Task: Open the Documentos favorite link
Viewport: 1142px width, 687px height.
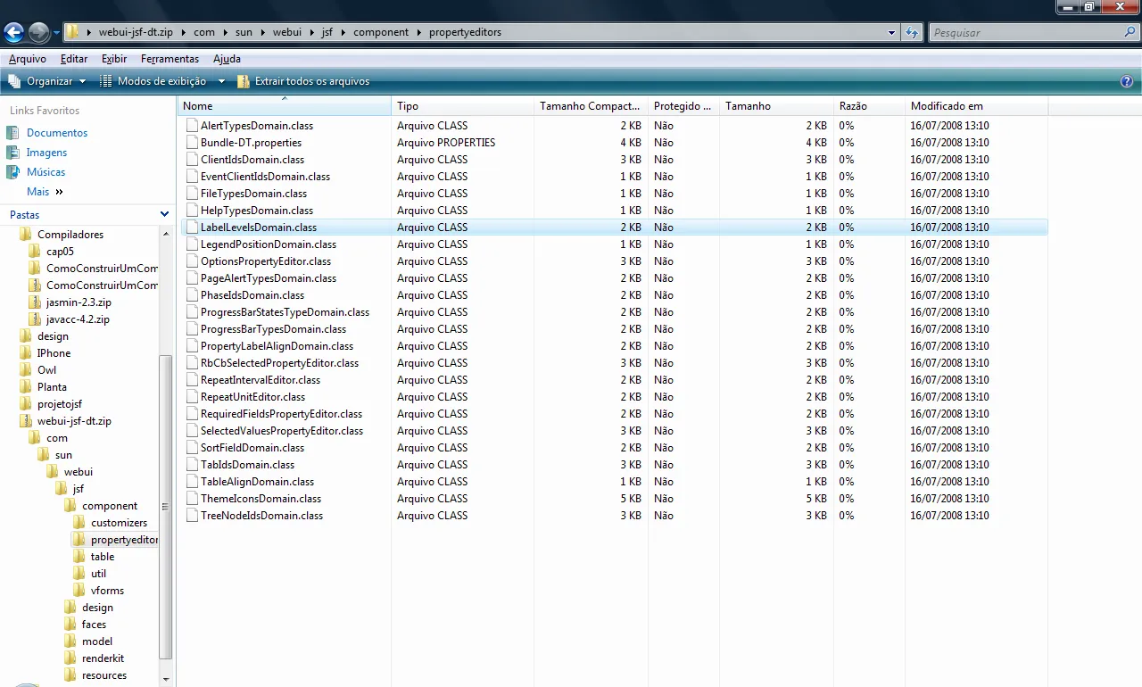Action: point(56,133)
